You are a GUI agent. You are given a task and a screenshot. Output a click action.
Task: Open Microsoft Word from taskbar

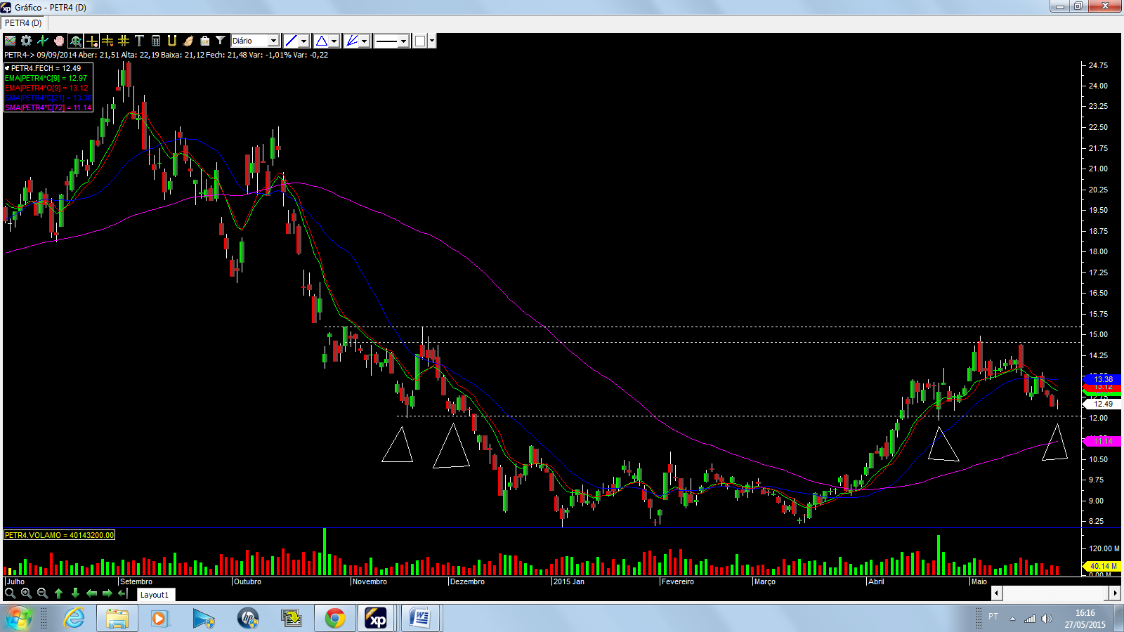pos(421,619)
